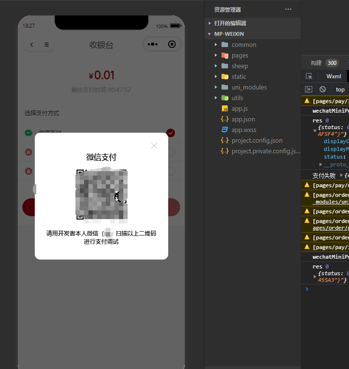Tap the back arrow in simulator header
Viewport: 349px width, 369px height.
click(31, 44)
